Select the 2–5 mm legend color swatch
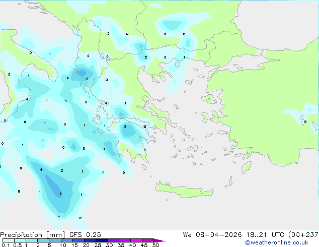This screenshot has width=319, height=247. (x=43, y=240)
